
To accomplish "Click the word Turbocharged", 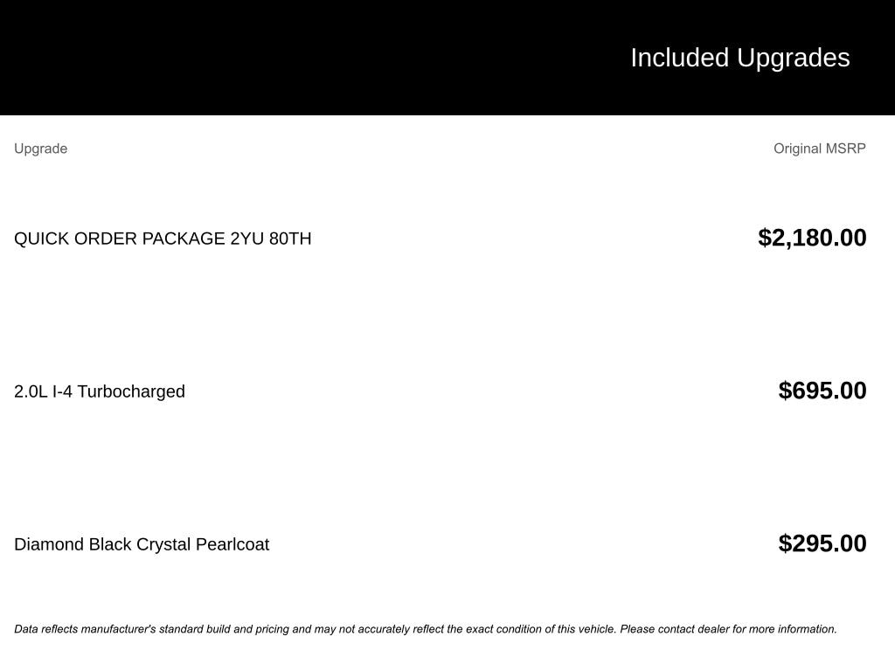I will pos(131,391).
